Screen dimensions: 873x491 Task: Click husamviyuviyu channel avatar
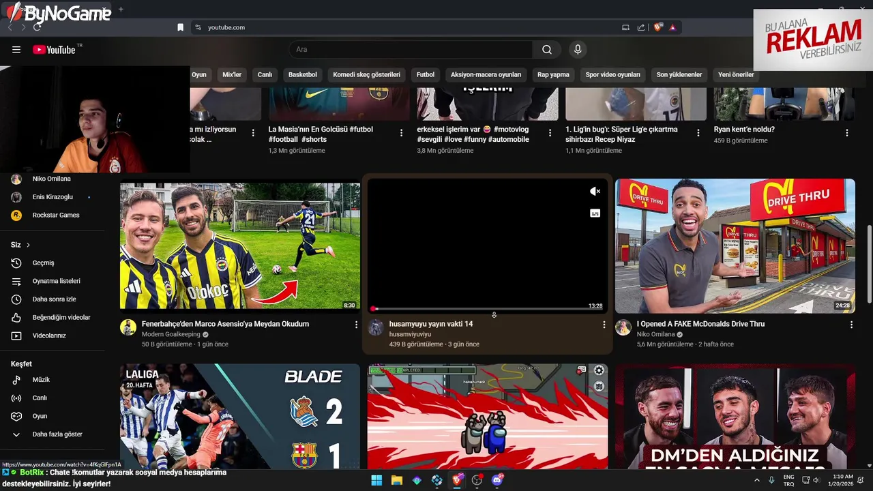click(x=376, y=327)
